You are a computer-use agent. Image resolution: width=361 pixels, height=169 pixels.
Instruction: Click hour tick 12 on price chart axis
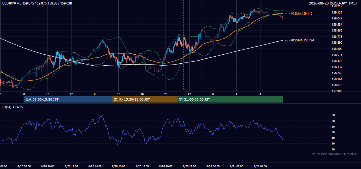click(71, 94)
